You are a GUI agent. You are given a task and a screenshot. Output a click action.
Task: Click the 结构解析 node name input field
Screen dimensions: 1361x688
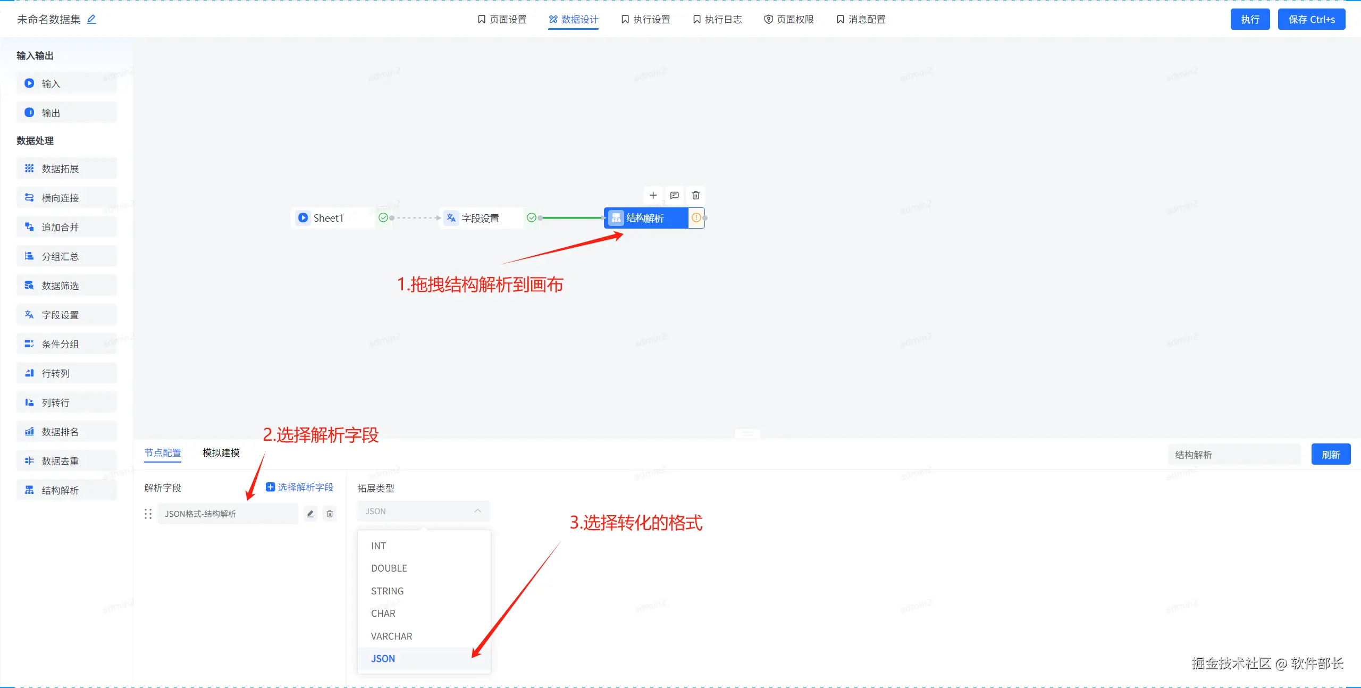[1233, 455]
